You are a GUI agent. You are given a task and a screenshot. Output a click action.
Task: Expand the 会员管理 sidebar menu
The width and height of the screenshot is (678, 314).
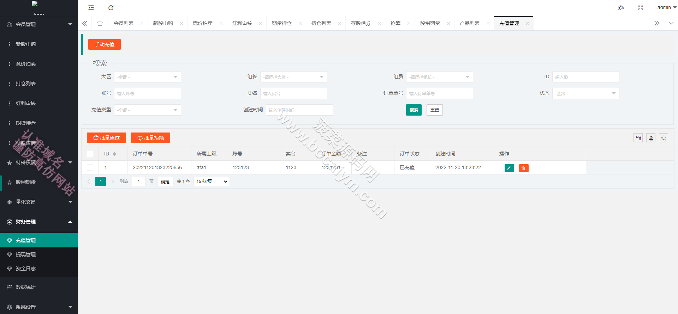coord(39,24)
